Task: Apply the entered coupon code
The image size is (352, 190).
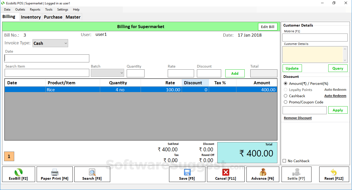Action: point(338,110)
